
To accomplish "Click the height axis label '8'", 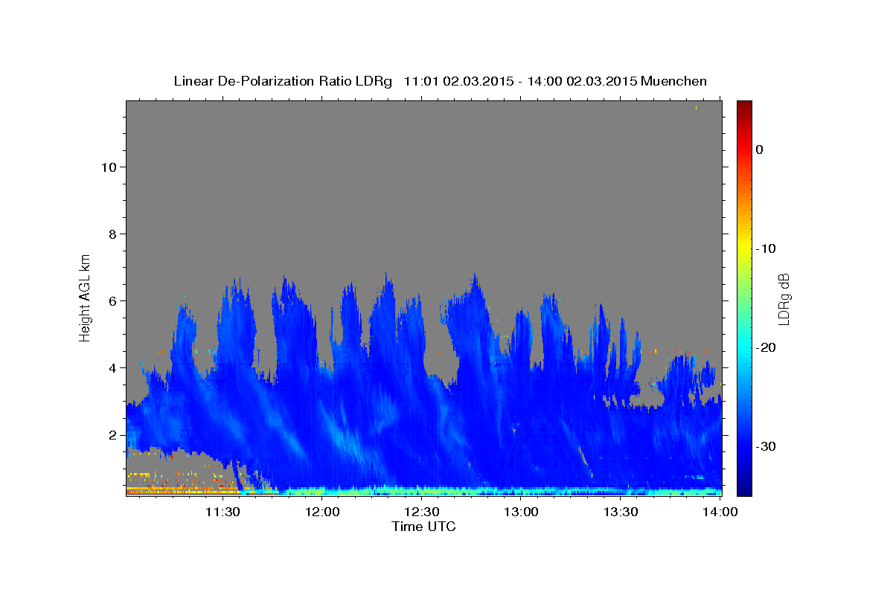I will click(112, 234).
